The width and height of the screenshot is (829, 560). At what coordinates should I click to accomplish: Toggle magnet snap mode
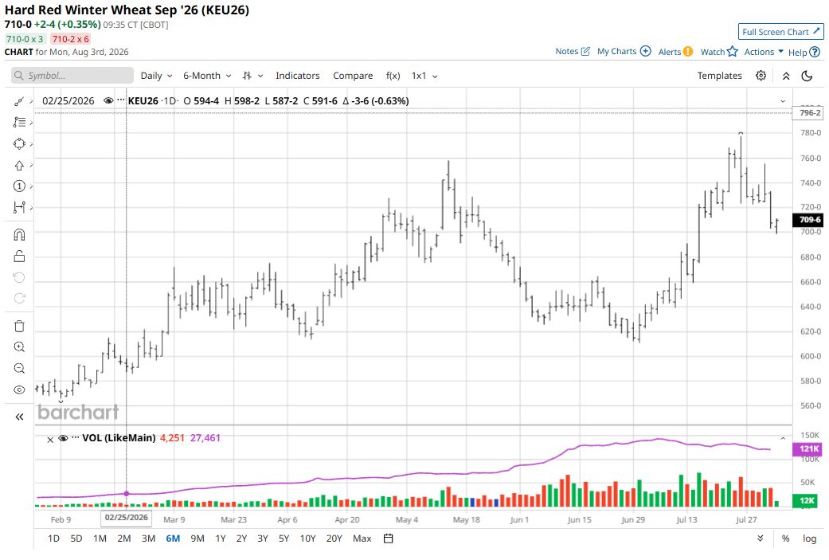(x=19, y=234)
